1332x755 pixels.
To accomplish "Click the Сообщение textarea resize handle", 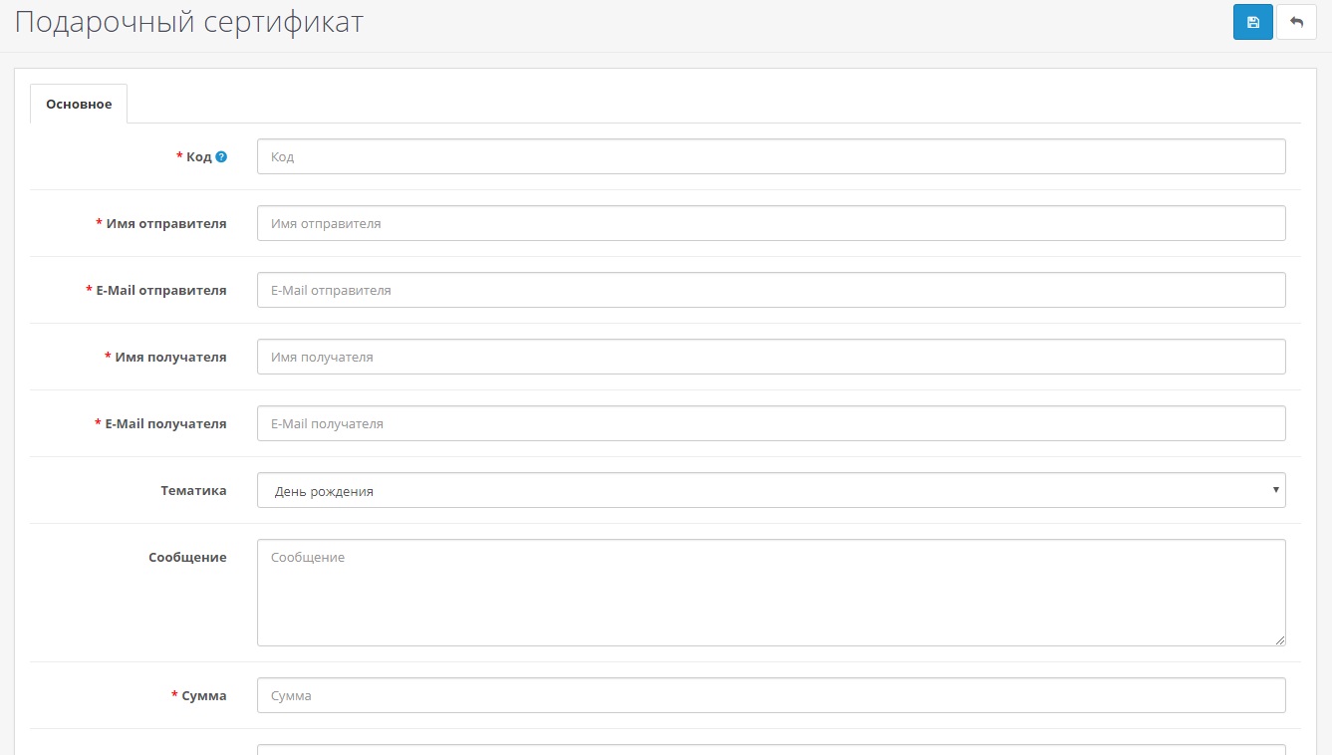I will (x=1279, y=639).
